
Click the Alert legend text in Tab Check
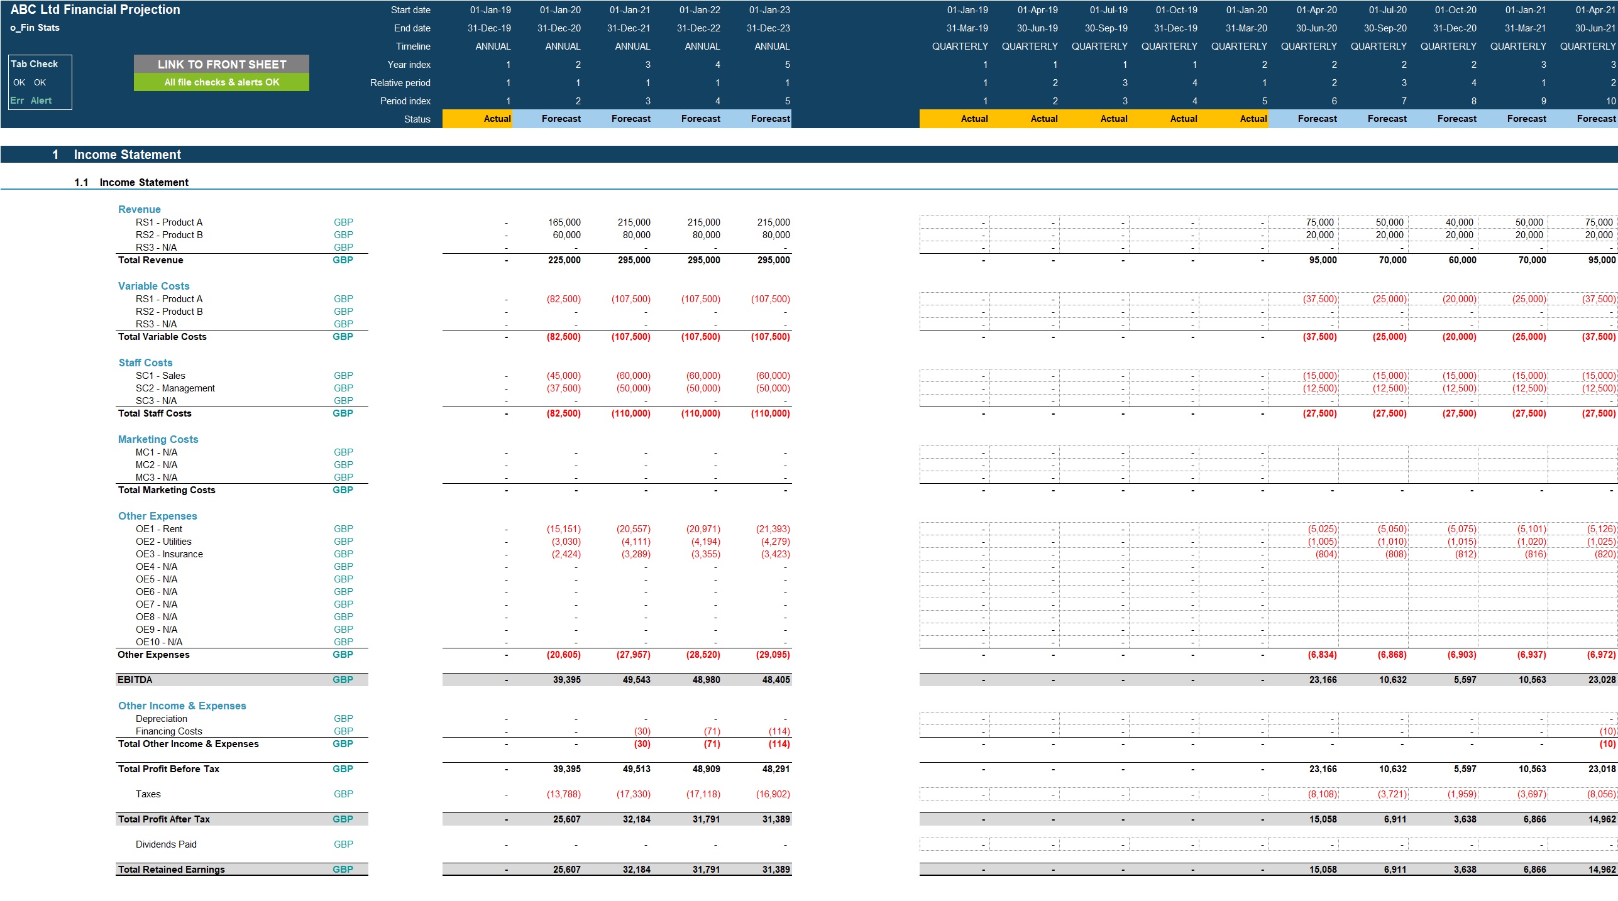[x=41, y=101]
